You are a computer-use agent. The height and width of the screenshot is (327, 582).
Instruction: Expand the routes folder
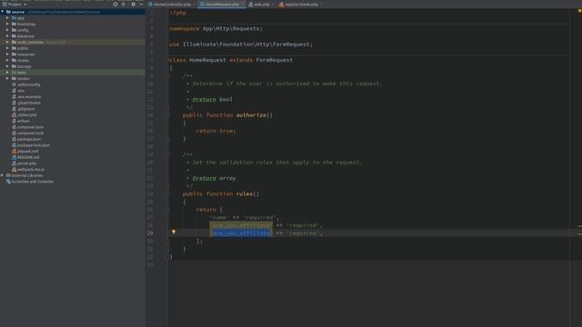click(x=7, y=61)
